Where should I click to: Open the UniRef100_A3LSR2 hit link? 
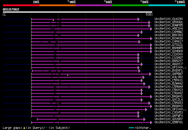[169, 77]
